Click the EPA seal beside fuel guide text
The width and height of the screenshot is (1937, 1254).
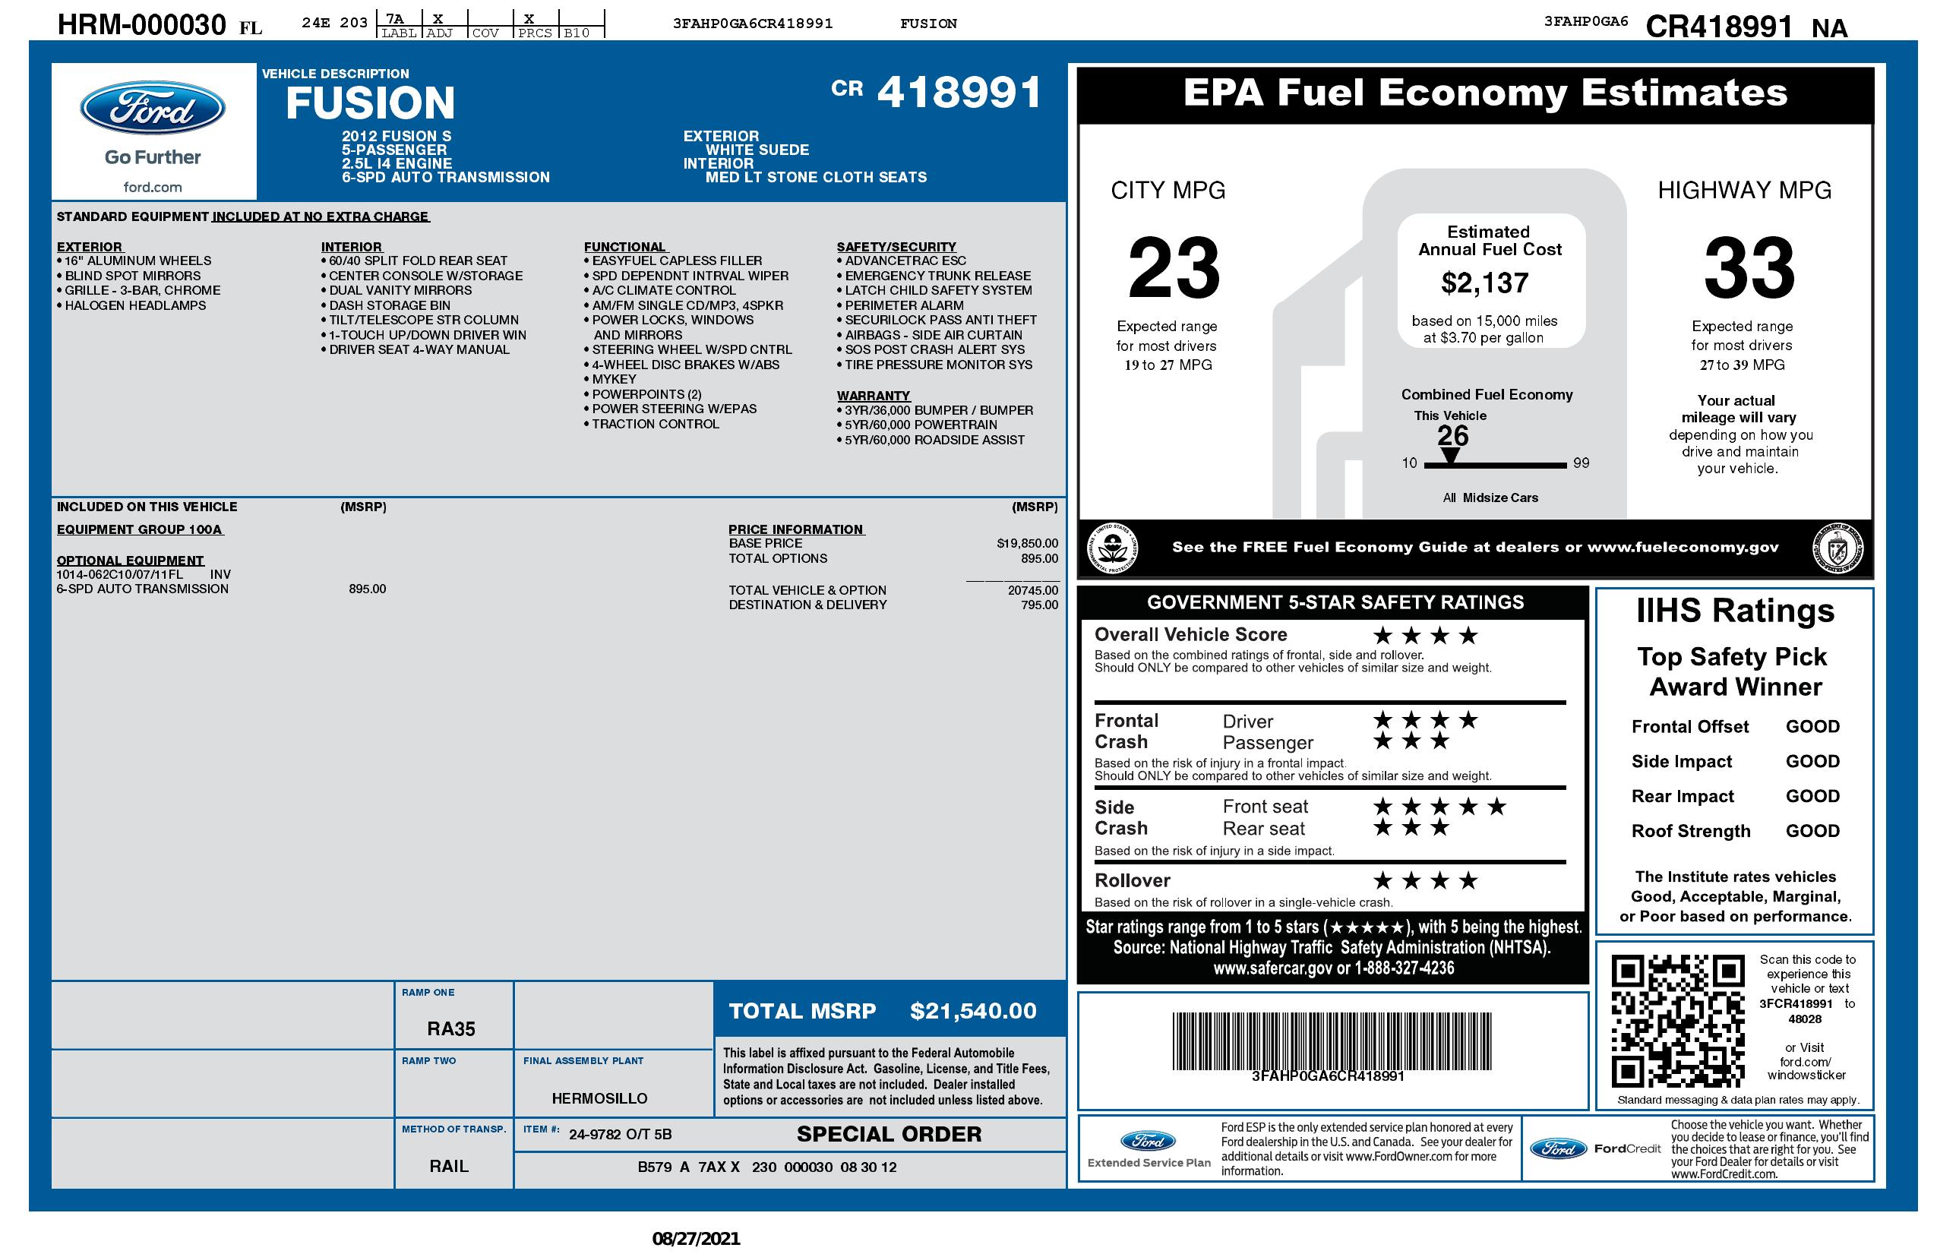click(1113, 548)
